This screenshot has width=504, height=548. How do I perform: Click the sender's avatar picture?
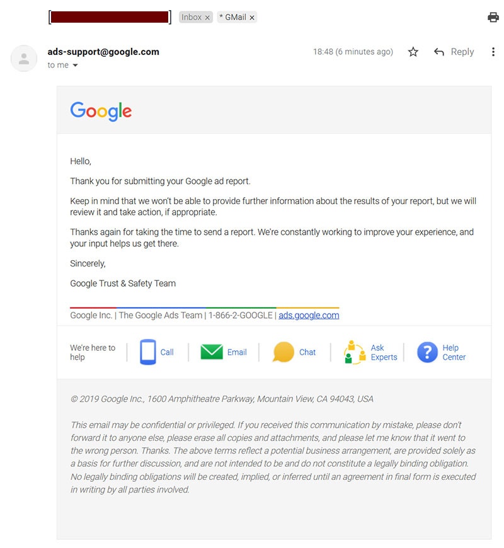tap(24, 59)
